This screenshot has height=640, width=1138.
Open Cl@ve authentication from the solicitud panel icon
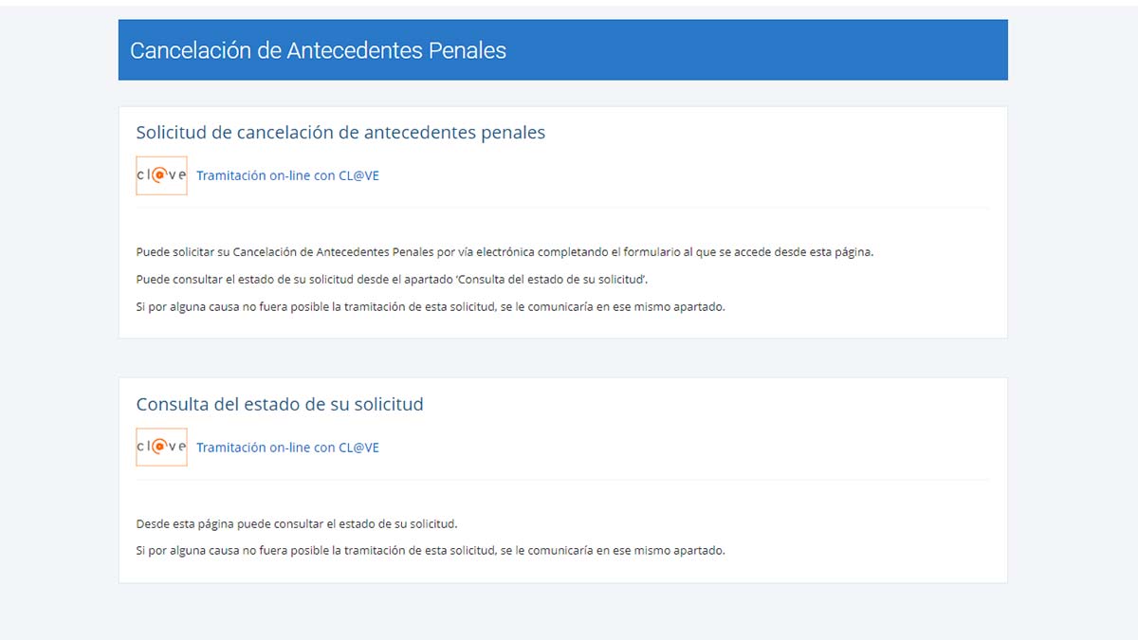point(160,174)
